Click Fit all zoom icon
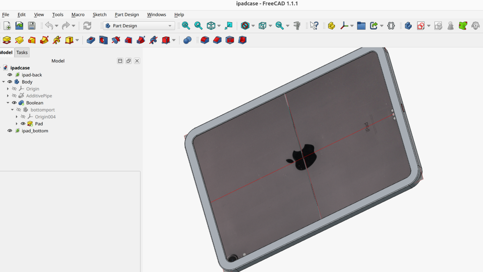Image resolution: width=483 pixels, height=272 pixels. (186, 25)
